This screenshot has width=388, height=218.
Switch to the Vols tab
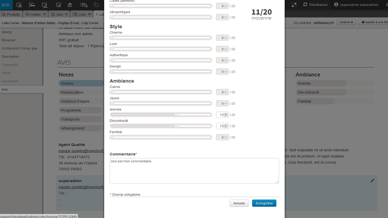(x=57, y=14)
